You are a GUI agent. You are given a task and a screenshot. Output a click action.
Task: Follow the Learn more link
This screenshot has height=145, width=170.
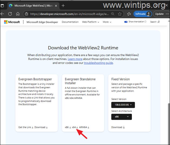click(75, 59)
